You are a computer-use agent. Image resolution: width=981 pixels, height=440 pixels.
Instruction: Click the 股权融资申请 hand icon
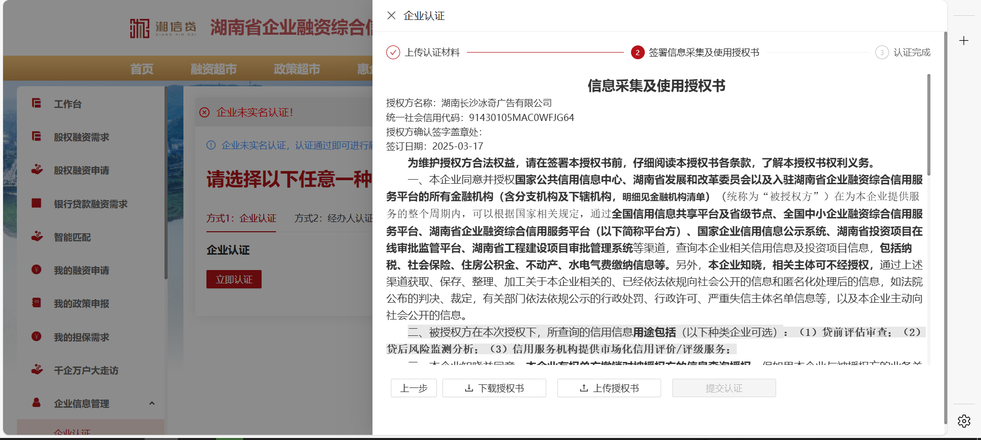(36, 169)
